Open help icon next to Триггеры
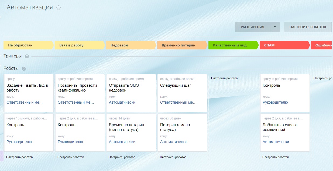Image resolution: width=333 pixels, height=171 pixels. pyautogui.click(x=27, y=56)
